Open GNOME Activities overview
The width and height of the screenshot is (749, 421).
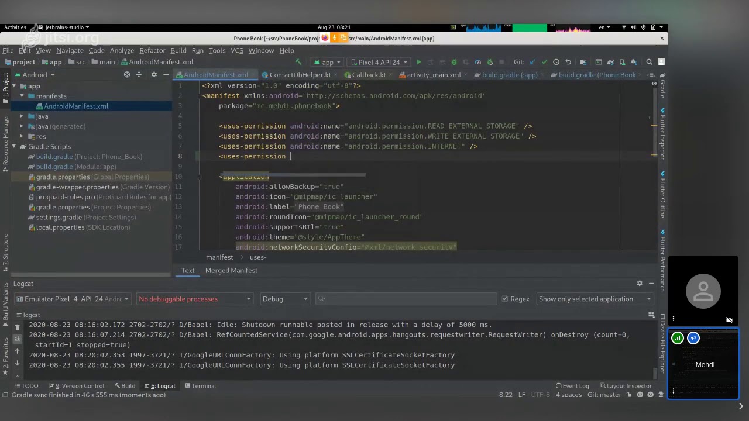(15, 27)
